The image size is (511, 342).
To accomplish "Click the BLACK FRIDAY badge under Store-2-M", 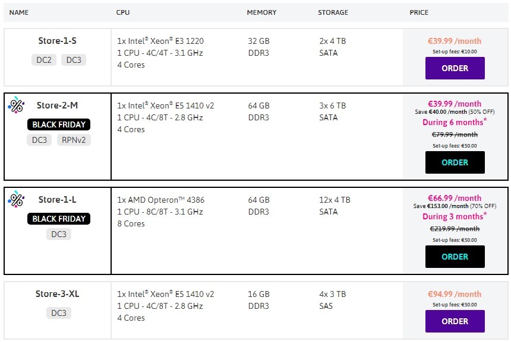I will tap(59, 124).
